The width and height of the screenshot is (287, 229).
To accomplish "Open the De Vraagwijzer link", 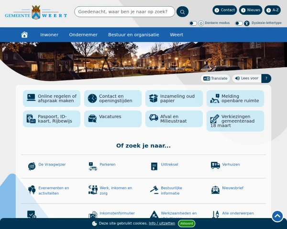I will [52, 164].
